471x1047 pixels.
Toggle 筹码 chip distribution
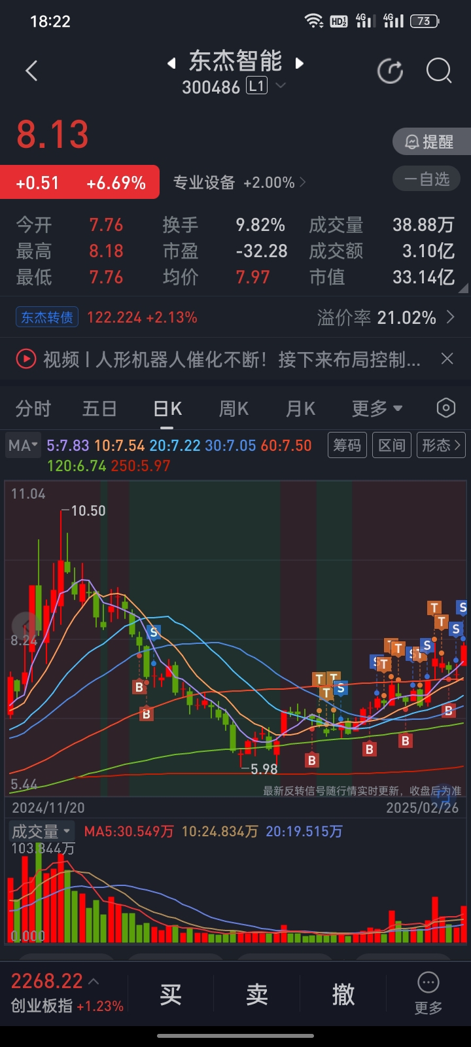(x=347, y=446)
